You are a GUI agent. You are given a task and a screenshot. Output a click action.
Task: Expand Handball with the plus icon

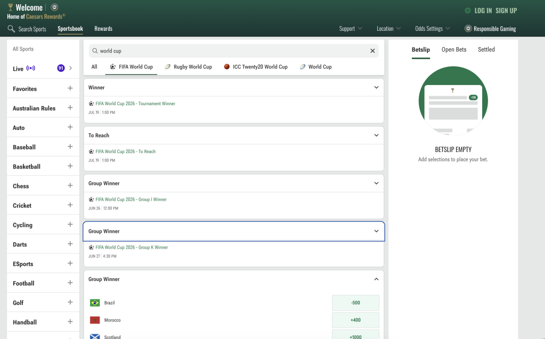(x=70, y=321)
